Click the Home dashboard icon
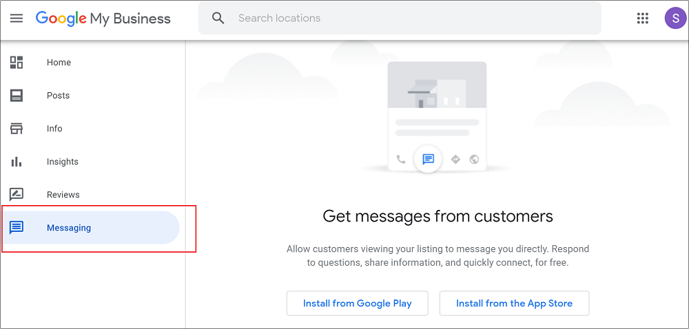The width and height of the screenshot is (689, 329). (17, 63)
